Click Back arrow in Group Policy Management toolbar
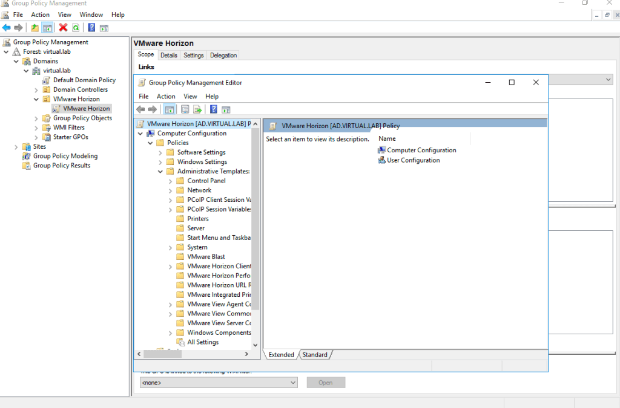The height and width of the screenshot is (408, 620). 6,27
